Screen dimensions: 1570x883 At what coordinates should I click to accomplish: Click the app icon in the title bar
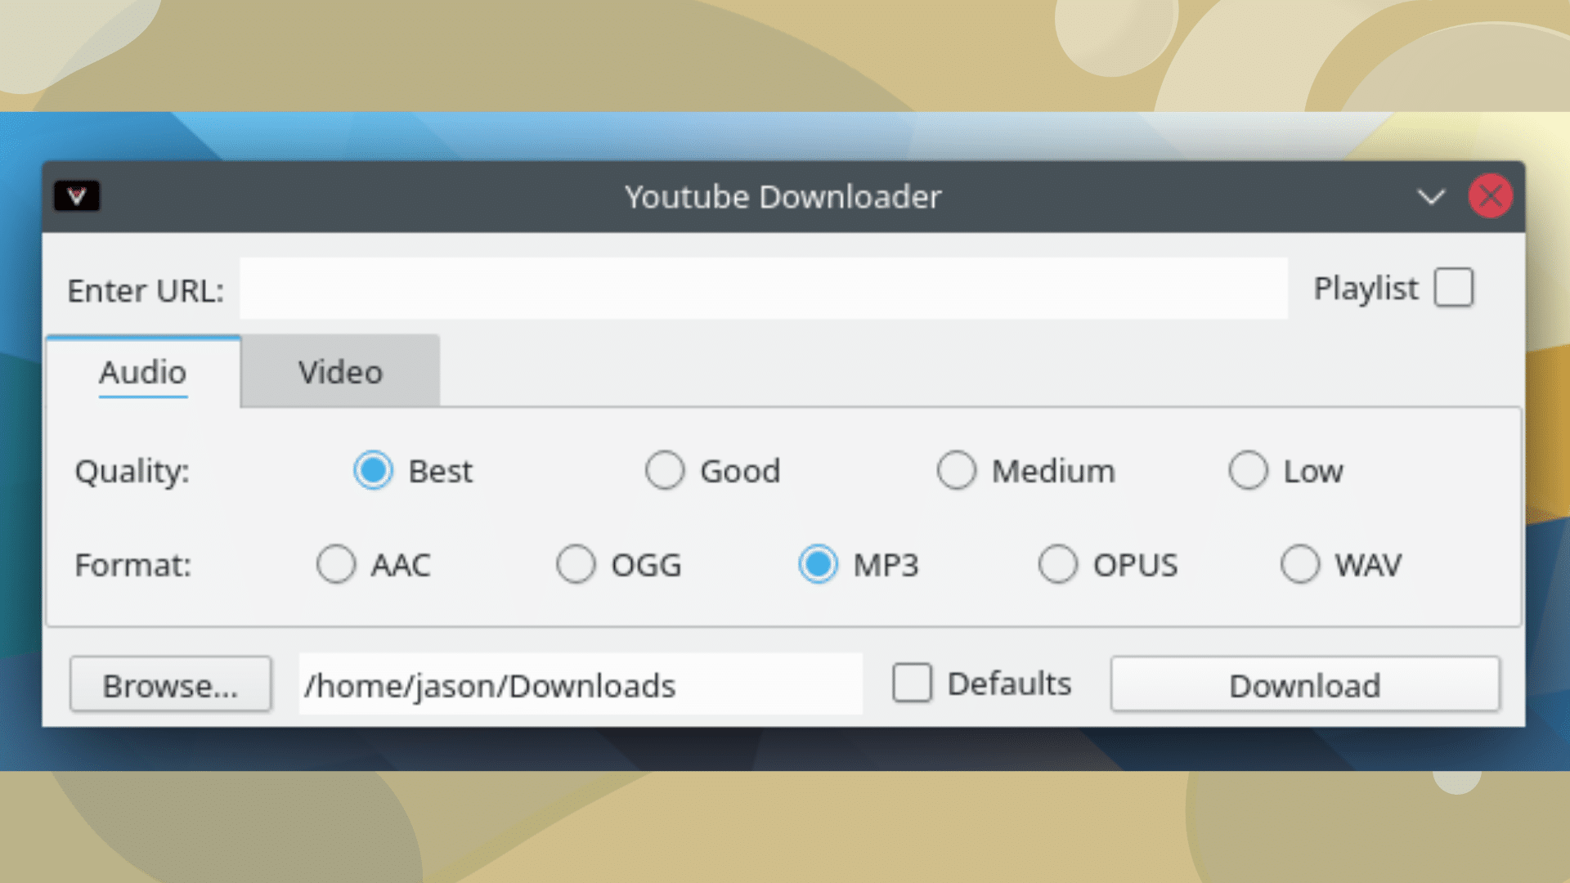[77, 196]
